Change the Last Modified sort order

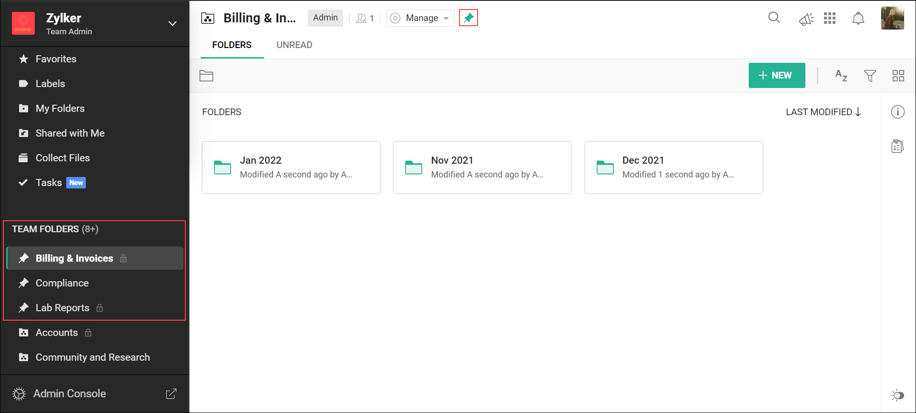point(823,112)
